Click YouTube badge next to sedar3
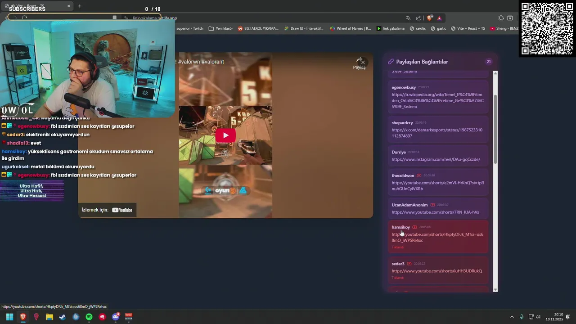 tap(409, 264)
